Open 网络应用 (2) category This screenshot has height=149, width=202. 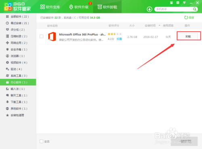(x=18, y=43)
